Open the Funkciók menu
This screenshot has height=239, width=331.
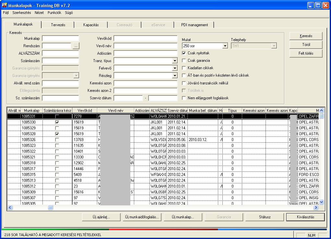54,13
